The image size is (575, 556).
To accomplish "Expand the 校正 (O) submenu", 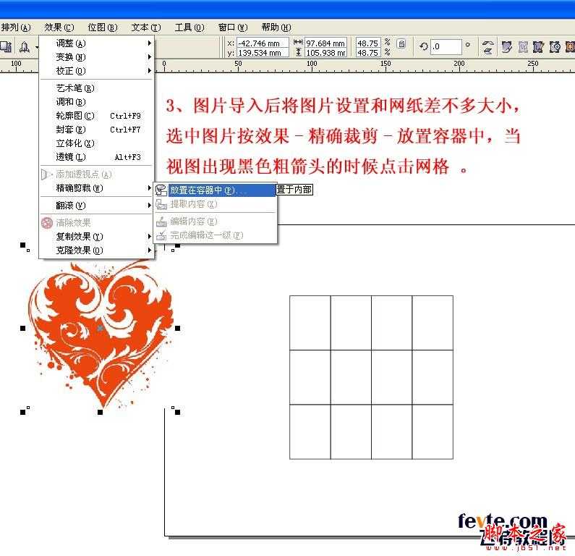I will [96, 70].
